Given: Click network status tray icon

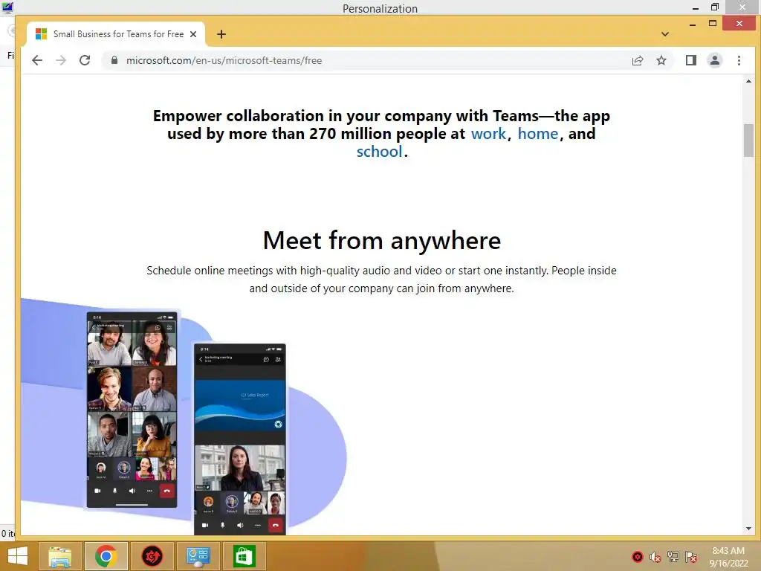Looking at the screenshot, I should 673,557.
